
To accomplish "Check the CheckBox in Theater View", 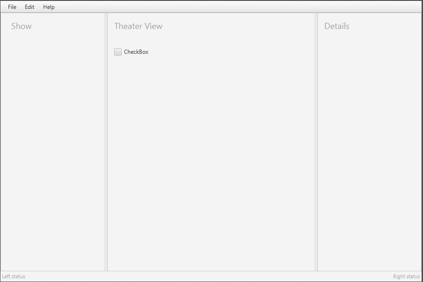I will (x=118, y=51).
